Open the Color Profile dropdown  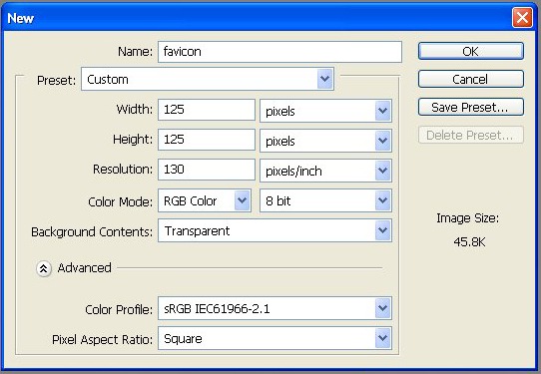pyautogui.click(x=274, y=308)
